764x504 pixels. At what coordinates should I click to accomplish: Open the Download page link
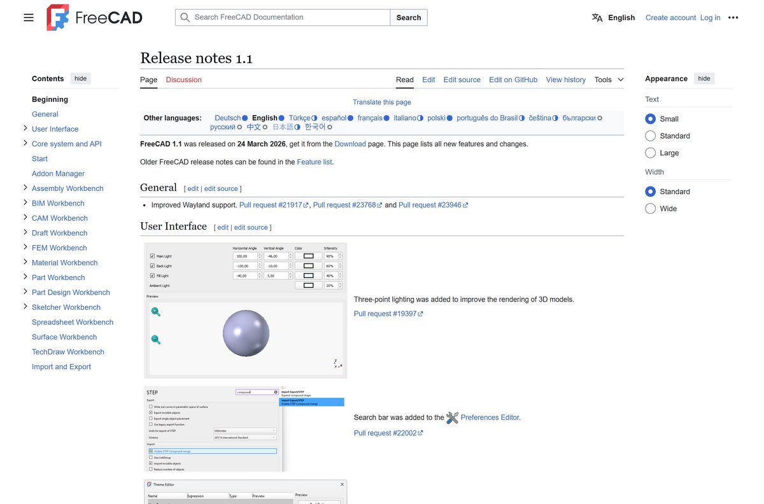(x=350, y=144)
